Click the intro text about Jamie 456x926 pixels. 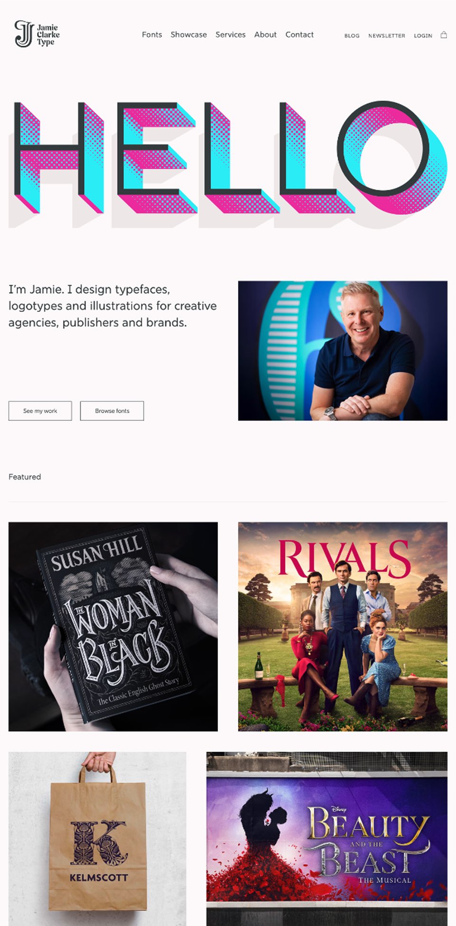pos(113,306)
